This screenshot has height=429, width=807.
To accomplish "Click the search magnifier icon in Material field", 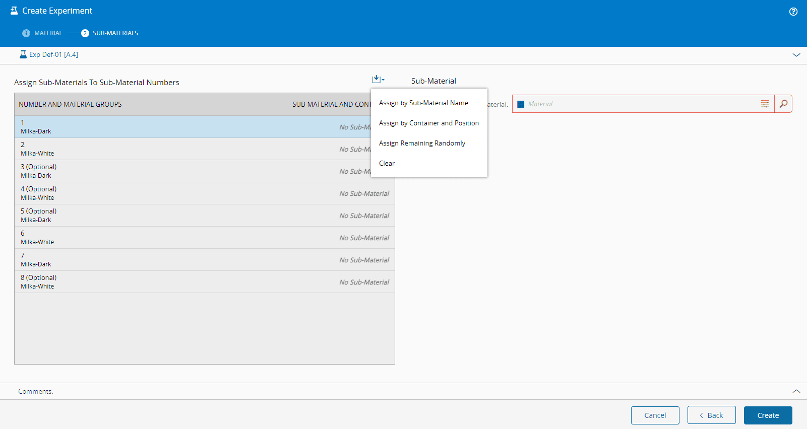I will [783, 104].
